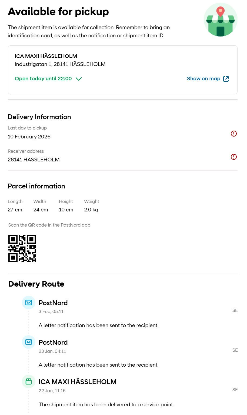Click the external link icon beside Show on map
The height and width of the screenshot is (415, 247).
pyautogui.click(x=226, y=79)
